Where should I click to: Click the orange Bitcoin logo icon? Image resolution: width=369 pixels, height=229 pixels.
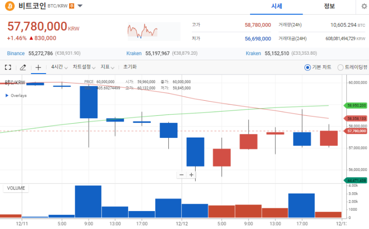coord(10,6)
